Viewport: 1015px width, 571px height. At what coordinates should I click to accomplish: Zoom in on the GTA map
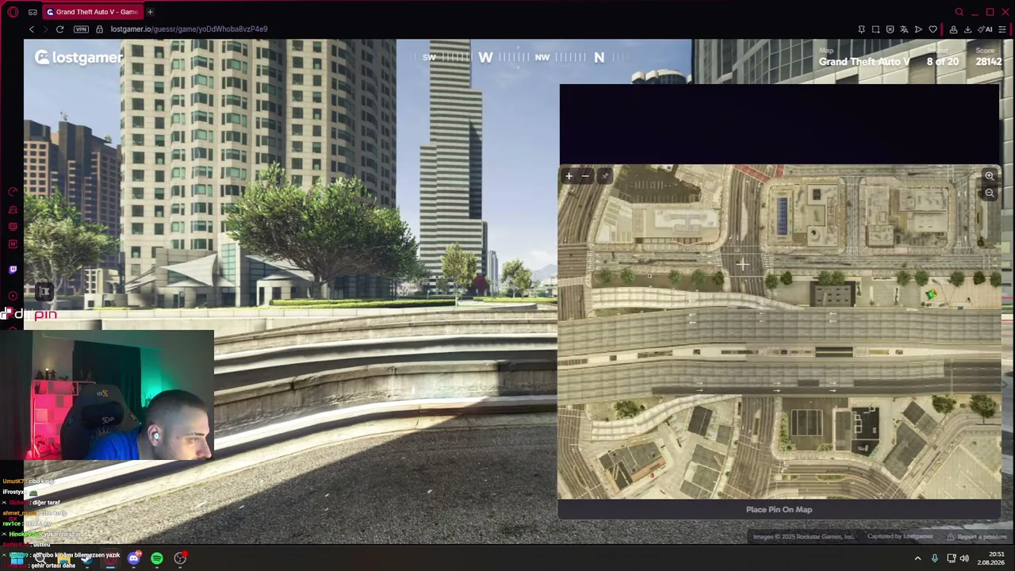coord(989,176)
